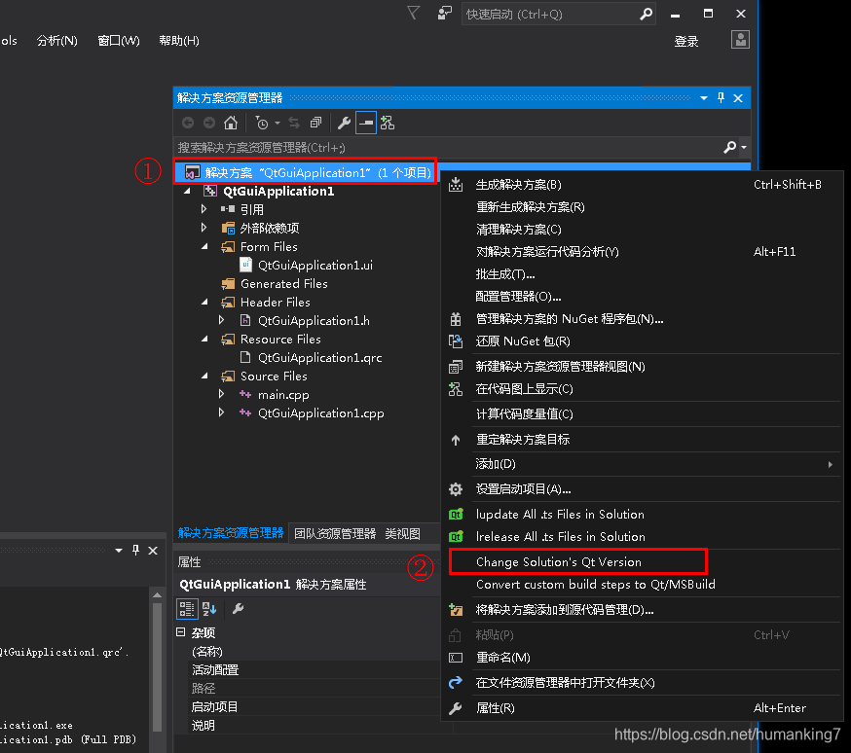
Task: Switch to 类视图 tab
Action: [x=403, y=533]
